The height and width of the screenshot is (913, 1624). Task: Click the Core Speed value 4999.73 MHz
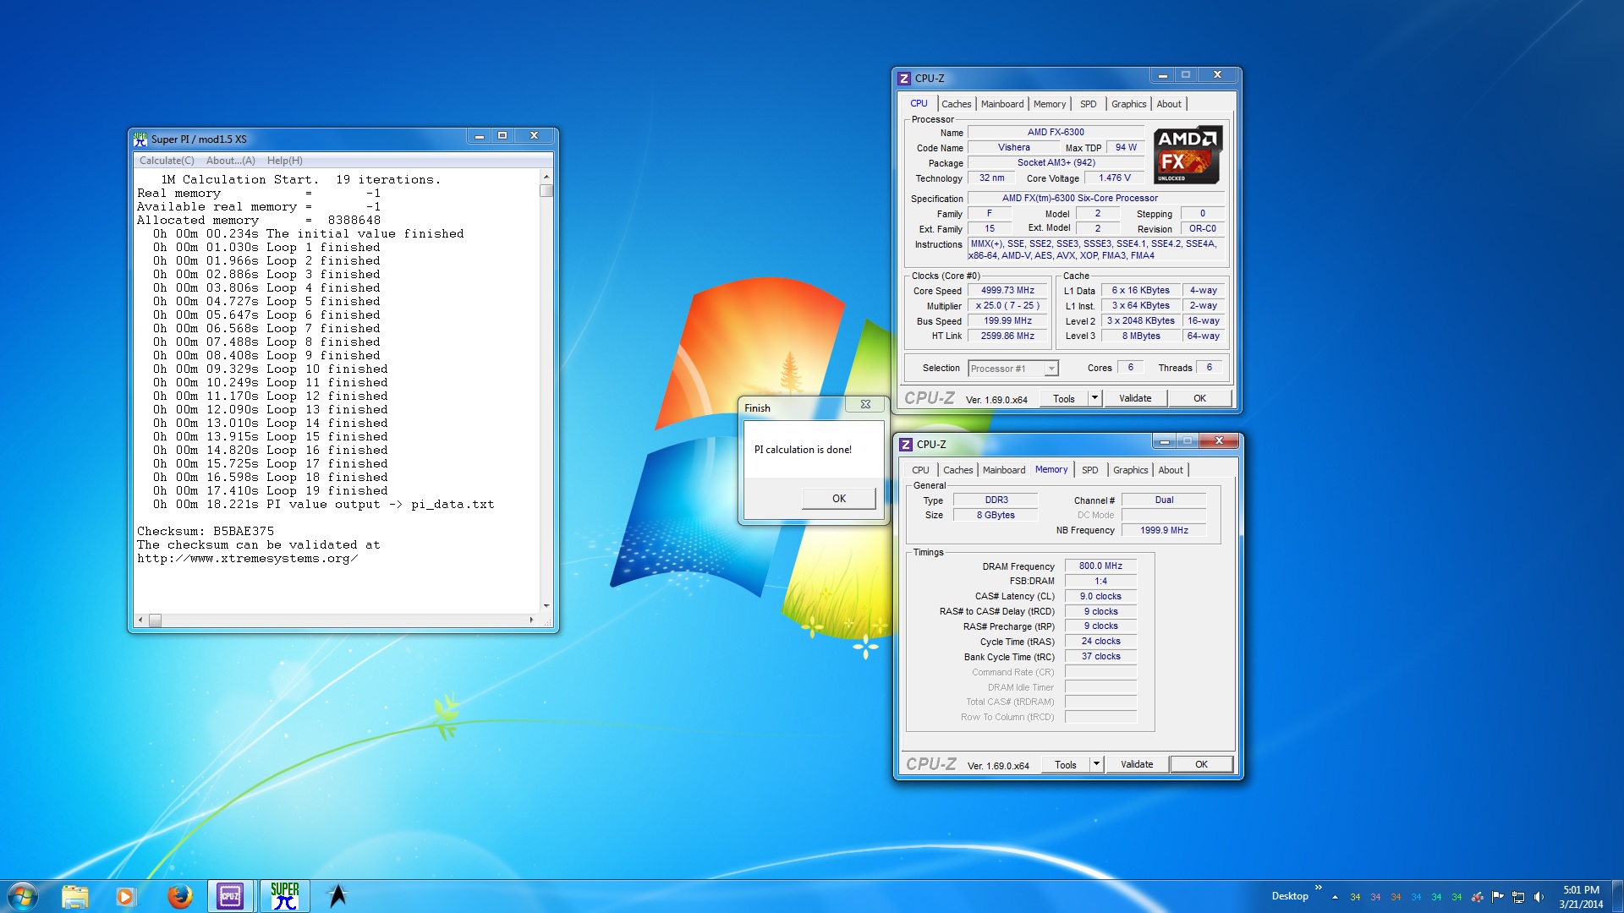pos(1007,290)
